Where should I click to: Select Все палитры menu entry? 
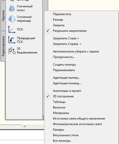(81, 141)
